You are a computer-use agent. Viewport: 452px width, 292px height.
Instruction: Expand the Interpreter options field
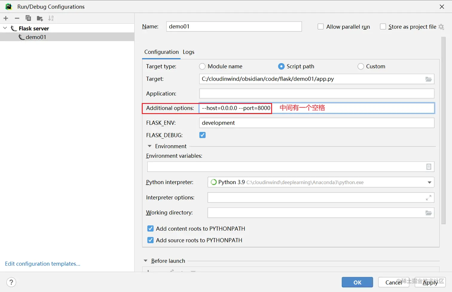point(428,198)
